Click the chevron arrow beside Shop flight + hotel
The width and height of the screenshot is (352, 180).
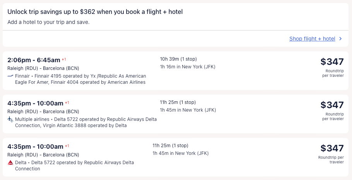[340, 39]
